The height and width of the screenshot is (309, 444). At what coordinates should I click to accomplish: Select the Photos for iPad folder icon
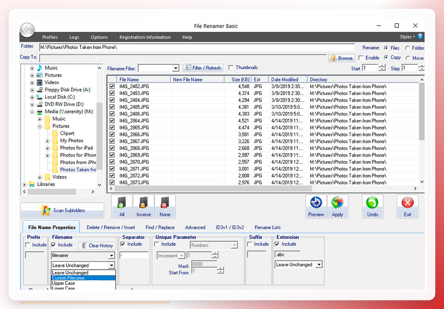click(x=55, y=148)
